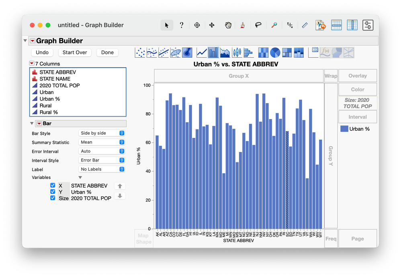Uncheck the Size variable checkbox
The image size is (401, 277).
(53, 198)
